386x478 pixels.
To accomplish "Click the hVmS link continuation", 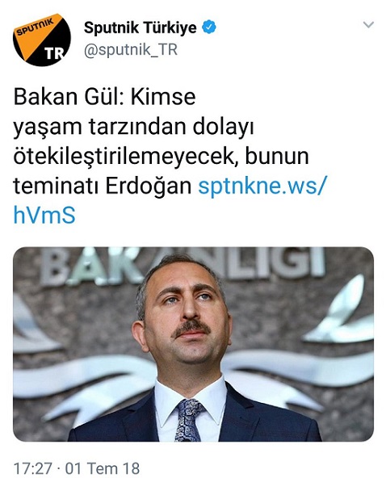I will [x=44, y=216].
